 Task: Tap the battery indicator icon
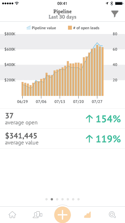click(x=119, y=3)
